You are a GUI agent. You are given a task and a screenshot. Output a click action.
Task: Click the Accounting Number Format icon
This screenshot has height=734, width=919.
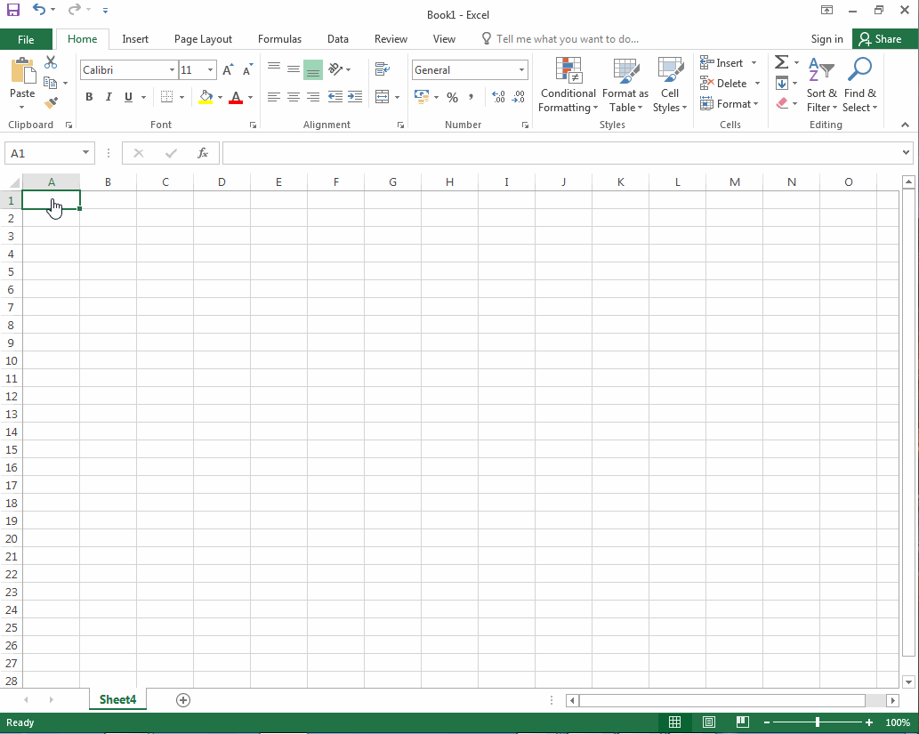tap(422, 97)
